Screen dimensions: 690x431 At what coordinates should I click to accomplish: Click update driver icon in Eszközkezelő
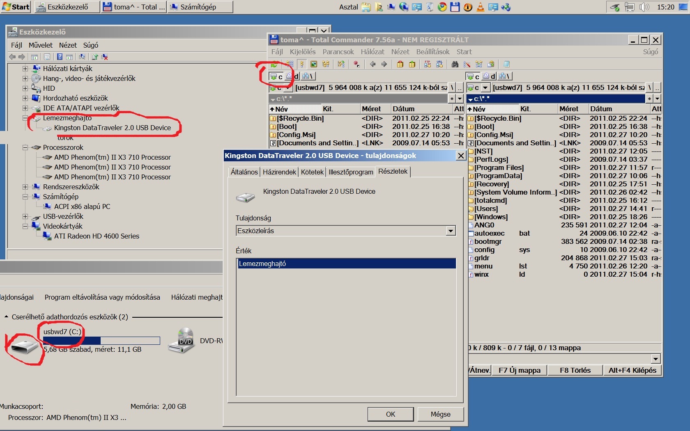(95, 57)
